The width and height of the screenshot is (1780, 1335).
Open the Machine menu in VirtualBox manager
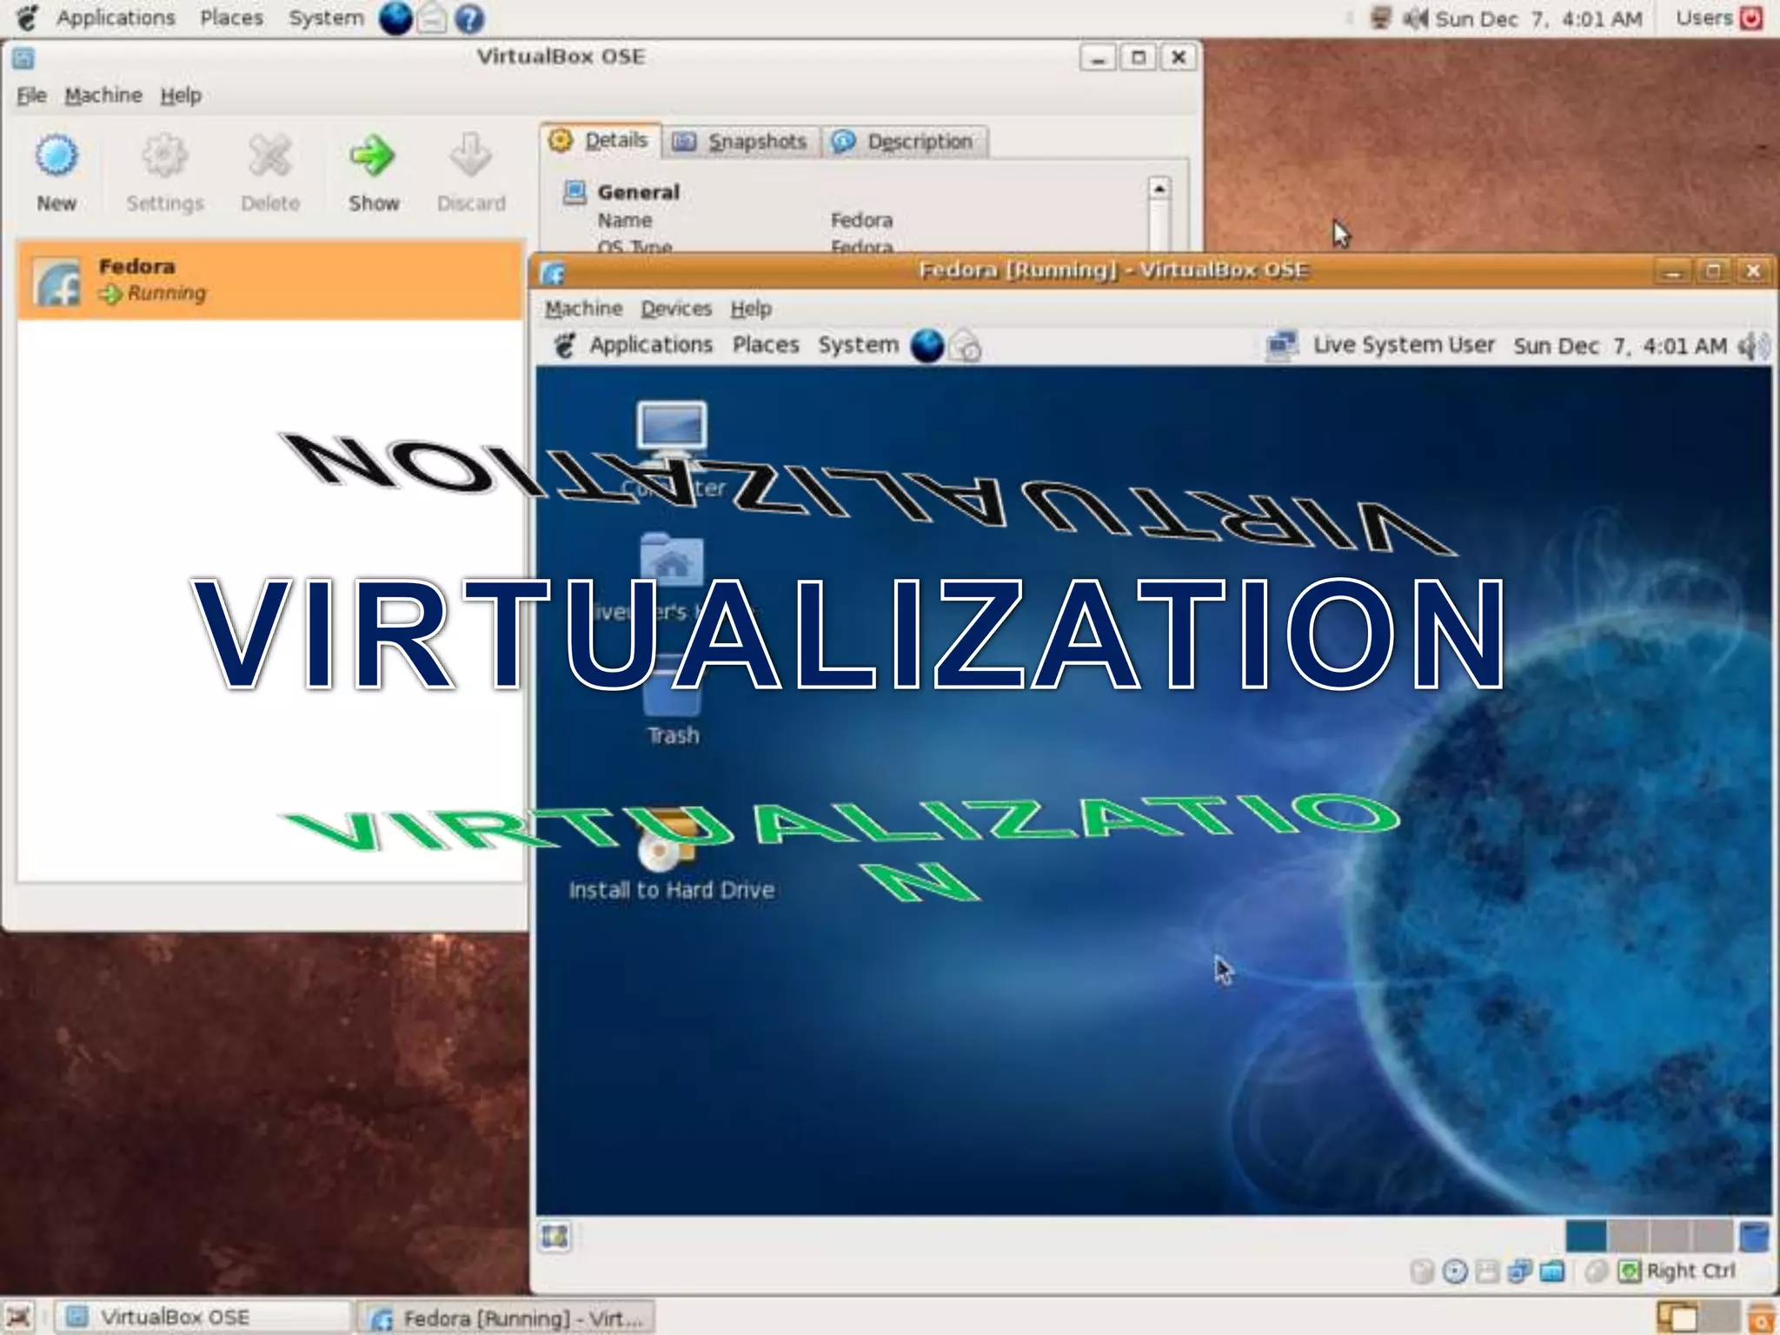103,96
